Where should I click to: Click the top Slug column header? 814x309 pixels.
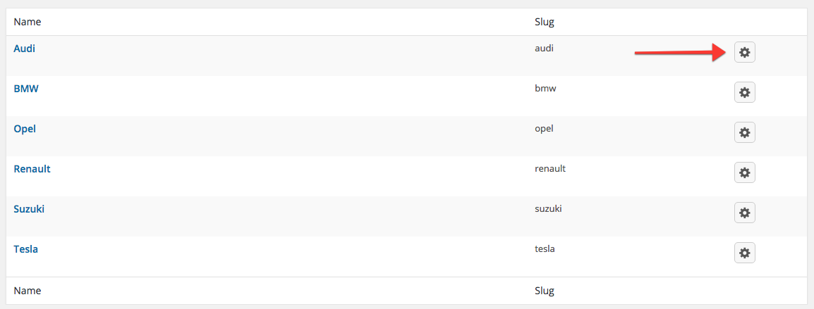click(x=545, y=23)
